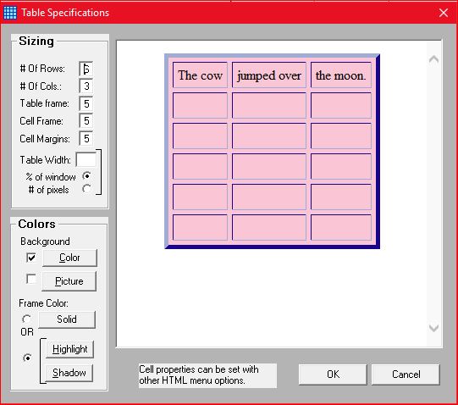Click the preview scrollbar up arrow

pyautogui.click(x=433, y=59)
